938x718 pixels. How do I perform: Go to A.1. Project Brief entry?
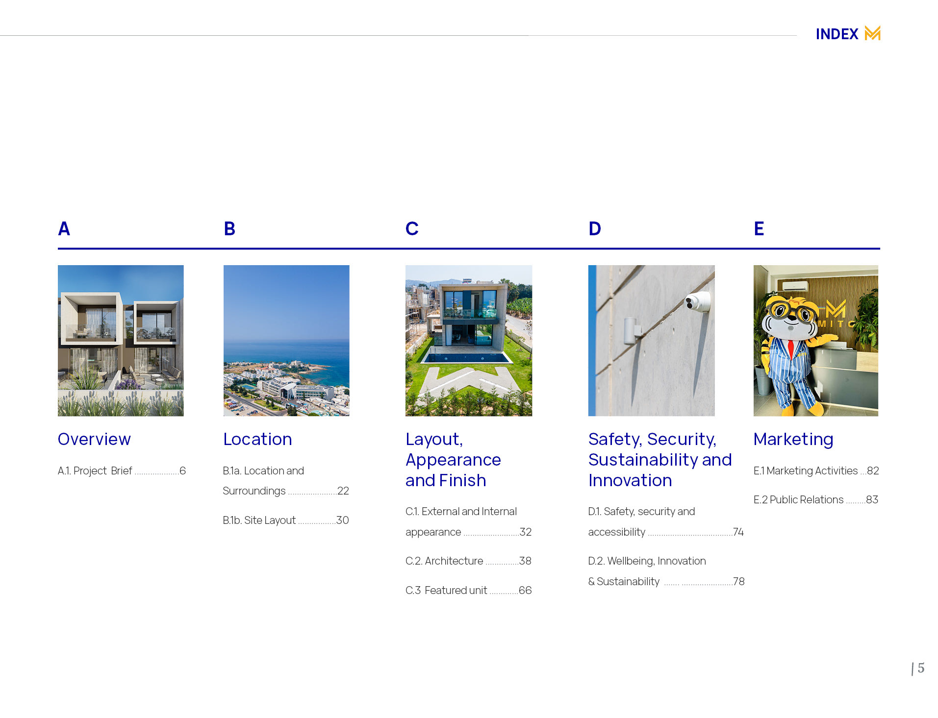pos(122,471)
